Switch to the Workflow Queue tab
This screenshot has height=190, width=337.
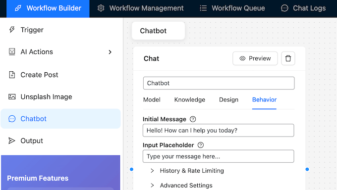[232, 8]
